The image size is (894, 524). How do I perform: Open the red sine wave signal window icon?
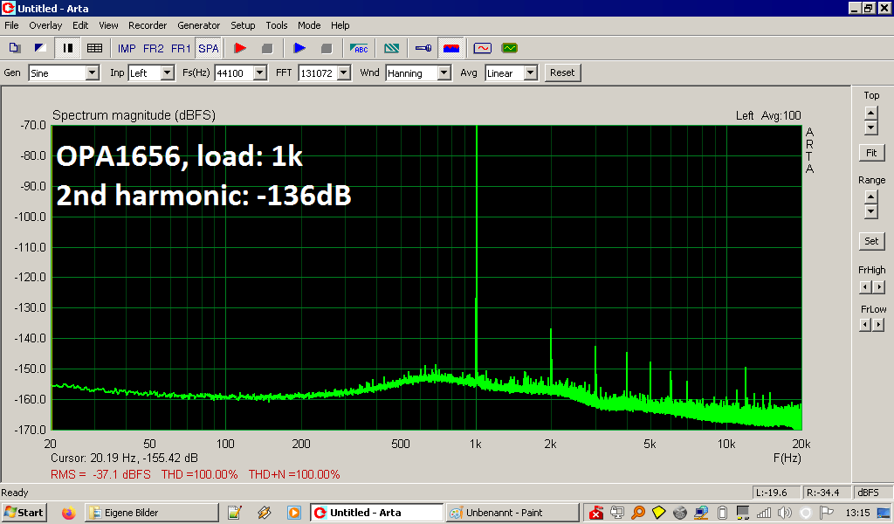(482, 48)
